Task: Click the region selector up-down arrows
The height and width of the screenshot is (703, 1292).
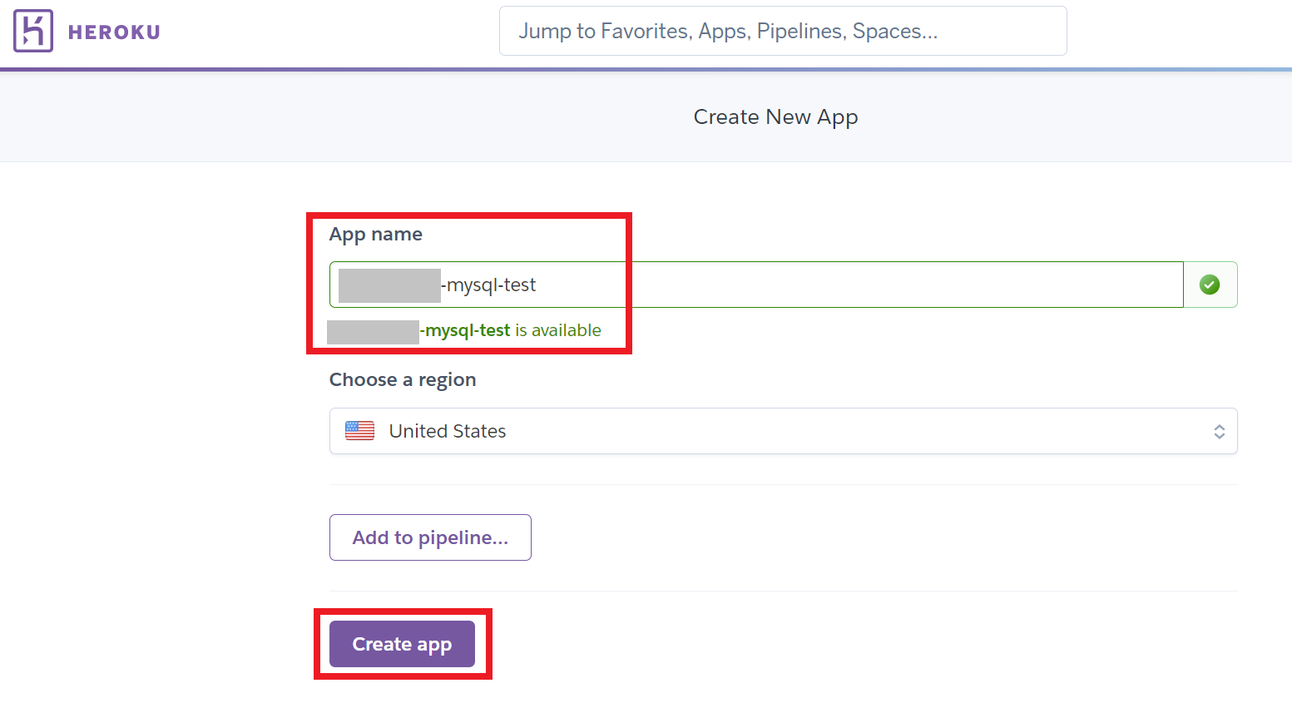Action: [1219, 431]
